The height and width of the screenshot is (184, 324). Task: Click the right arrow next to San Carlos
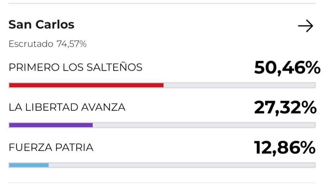305,26
